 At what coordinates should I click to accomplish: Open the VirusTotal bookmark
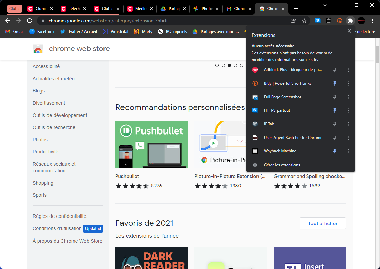click(x=116, y=32)
